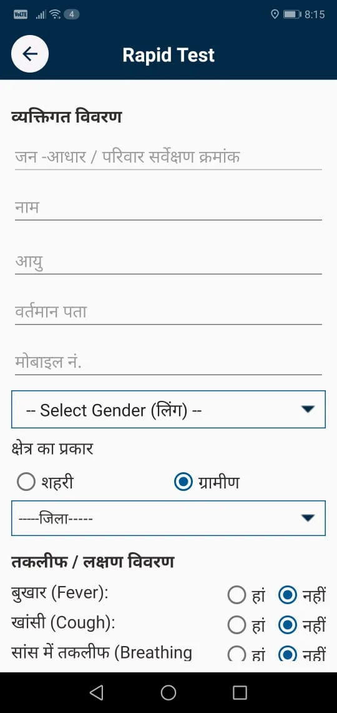Tap the location icon in status bar
Image resolution: width=337 pixels, height=713 pixels.
[274, 14]
